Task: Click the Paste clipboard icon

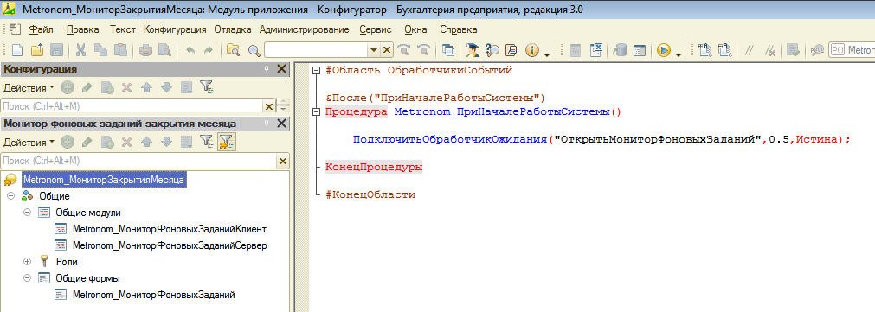Action: (120, 50)
